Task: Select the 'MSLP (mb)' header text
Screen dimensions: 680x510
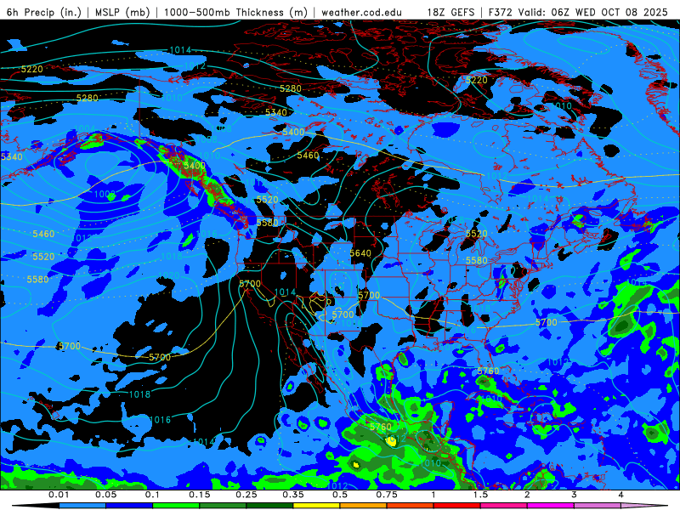Action: pos(122,12)
